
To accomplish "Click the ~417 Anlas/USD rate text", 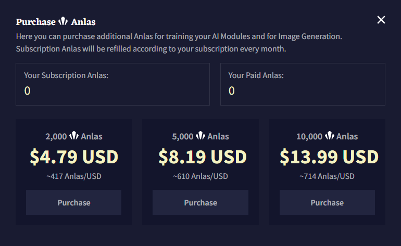I will [x=74, y=176].
